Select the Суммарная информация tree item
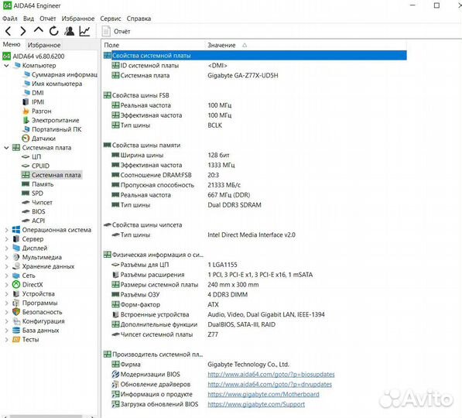Viewport: 462px width, 418px height. tap(60, 74)
